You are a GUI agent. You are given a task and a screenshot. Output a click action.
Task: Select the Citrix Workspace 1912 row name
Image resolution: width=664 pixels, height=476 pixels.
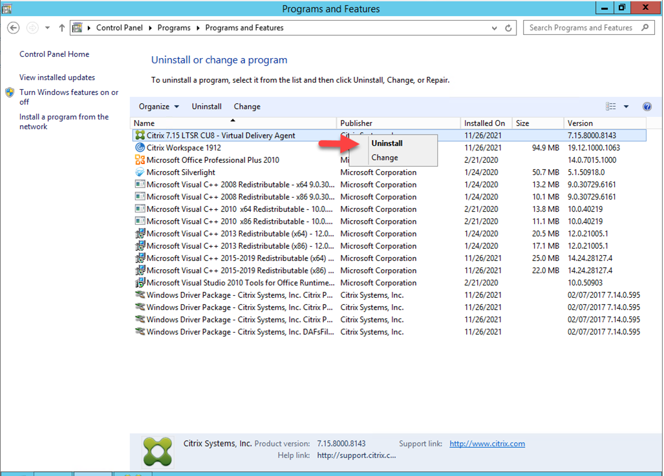click(184, 148)
